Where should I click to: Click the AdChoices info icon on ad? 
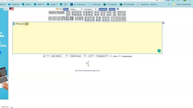(5, 9)
